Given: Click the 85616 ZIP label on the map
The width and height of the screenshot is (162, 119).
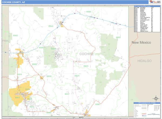Looking at the screenshot, I should point(19,74).
